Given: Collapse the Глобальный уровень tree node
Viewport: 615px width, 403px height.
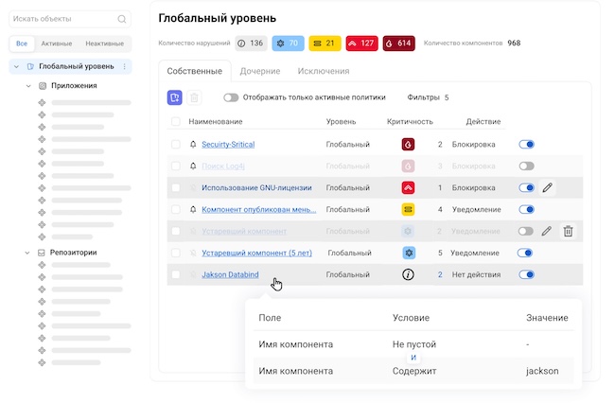Looking at the screenshot, I should (x=16, y=66).
